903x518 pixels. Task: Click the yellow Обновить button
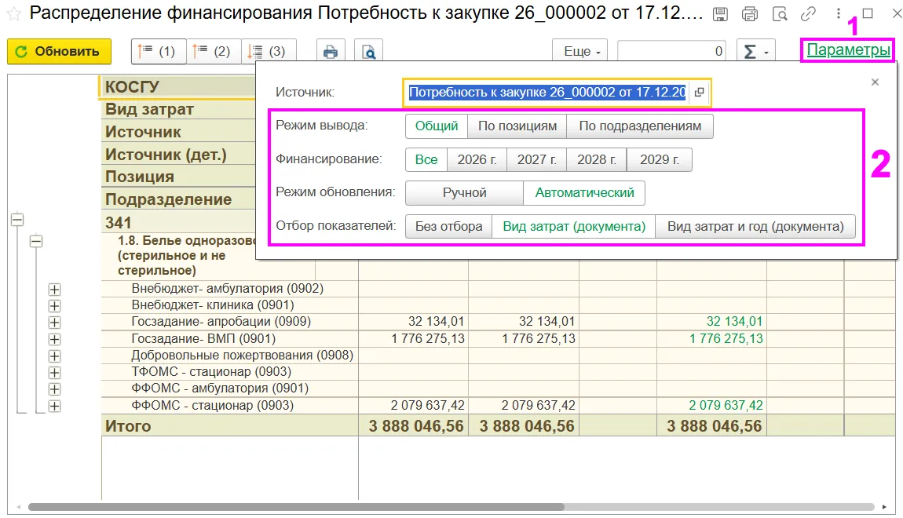pos(60,52)
